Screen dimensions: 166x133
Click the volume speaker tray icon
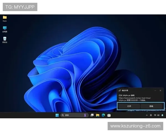point(158,115)
